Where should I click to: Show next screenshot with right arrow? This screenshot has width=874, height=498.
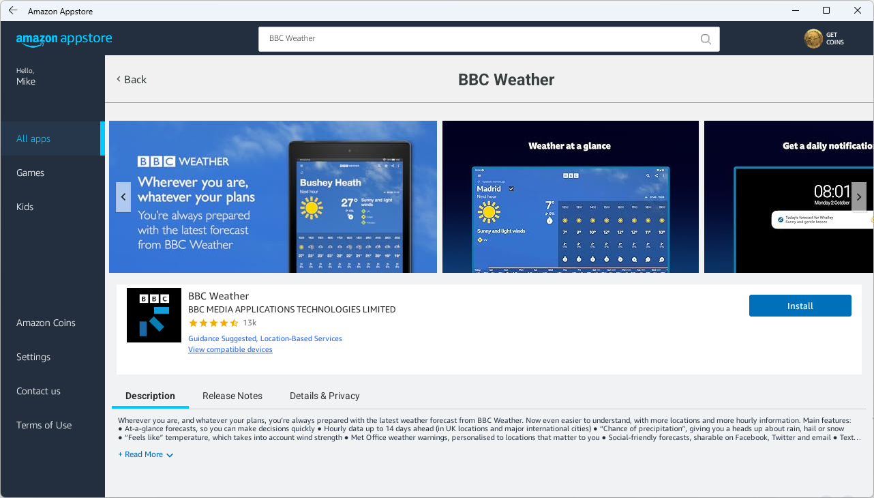(x=859, y=197)
